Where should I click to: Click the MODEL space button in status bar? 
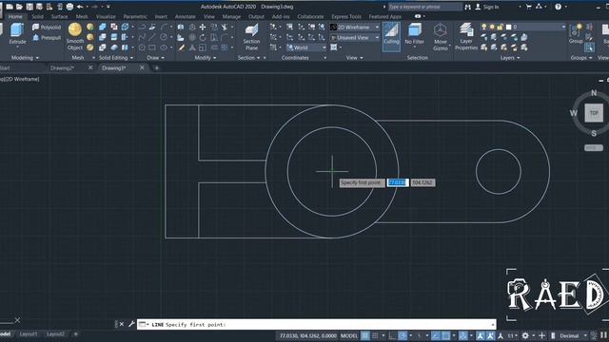[x=349, y=335]
